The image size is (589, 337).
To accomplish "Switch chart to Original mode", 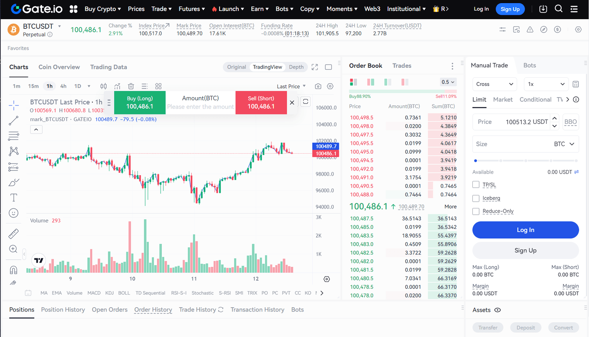I will click(x=236, y=67).
